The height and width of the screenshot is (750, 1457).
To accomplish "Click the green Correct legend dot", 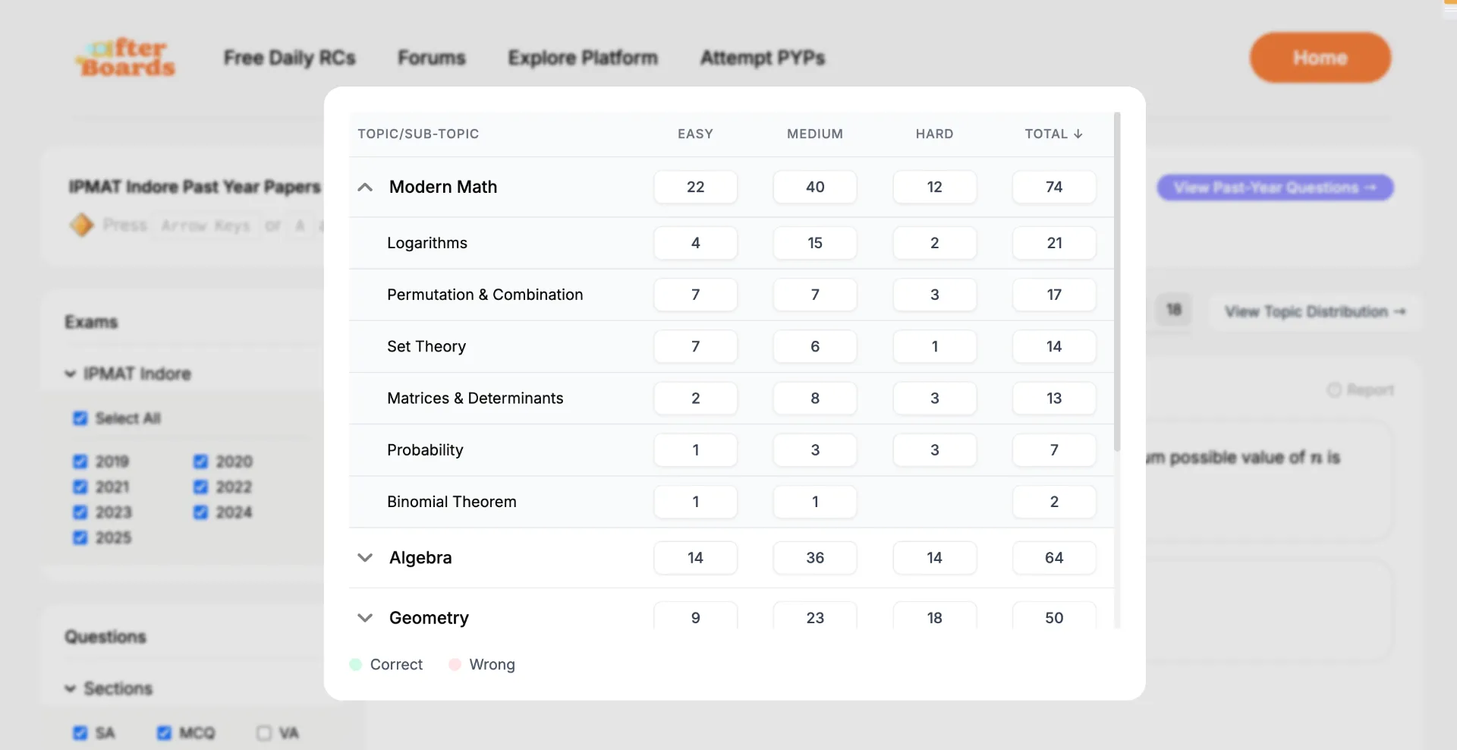I will click(355, 664).
